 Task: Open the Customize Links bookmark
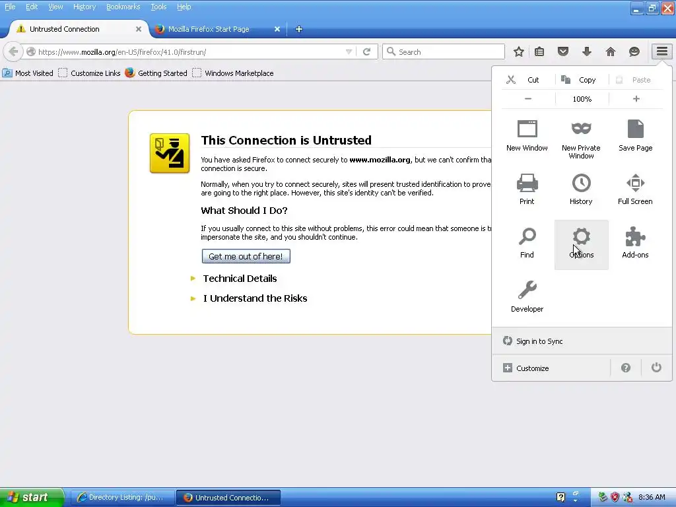[90, 73]
